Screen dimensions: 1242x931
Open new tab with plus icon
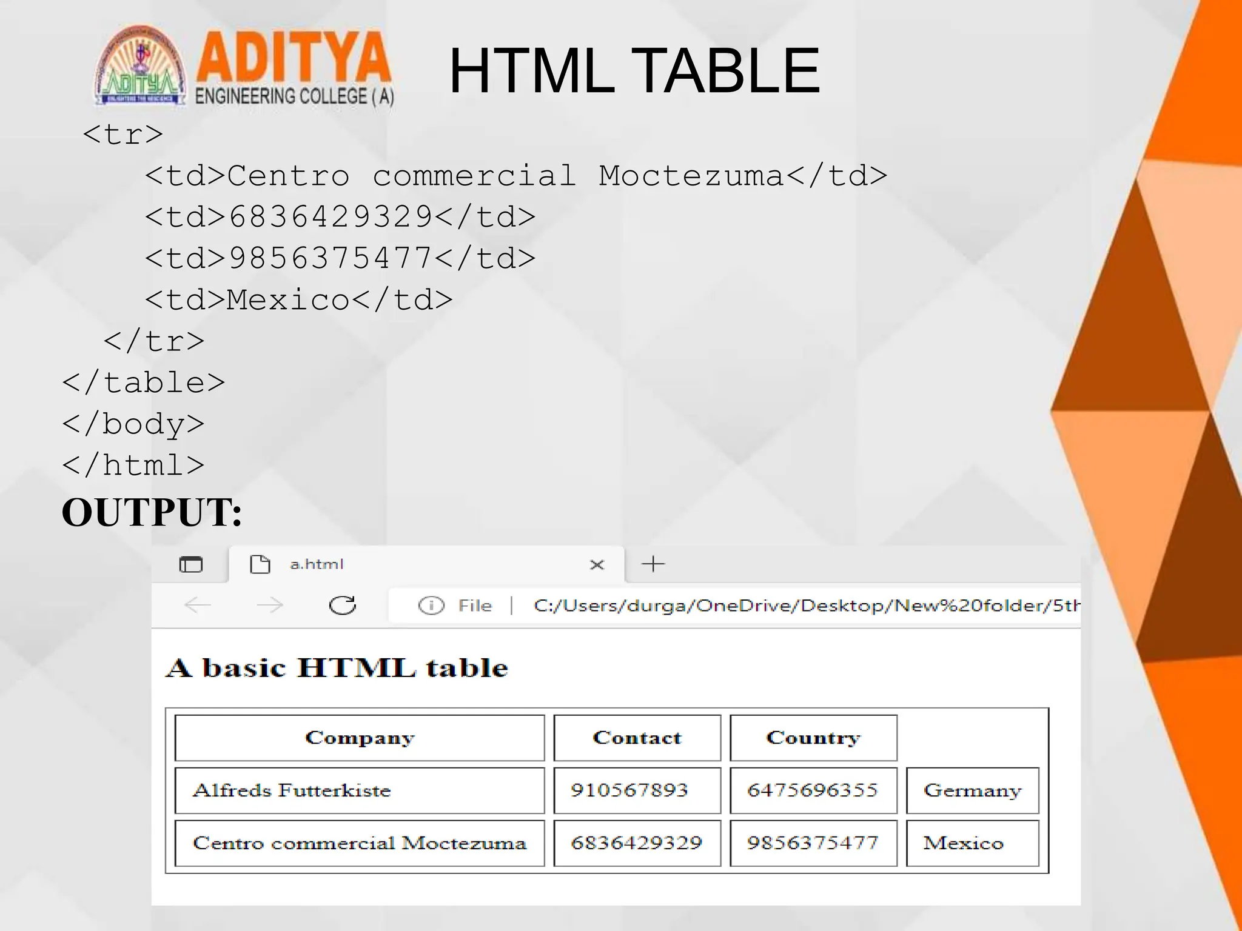653,564
